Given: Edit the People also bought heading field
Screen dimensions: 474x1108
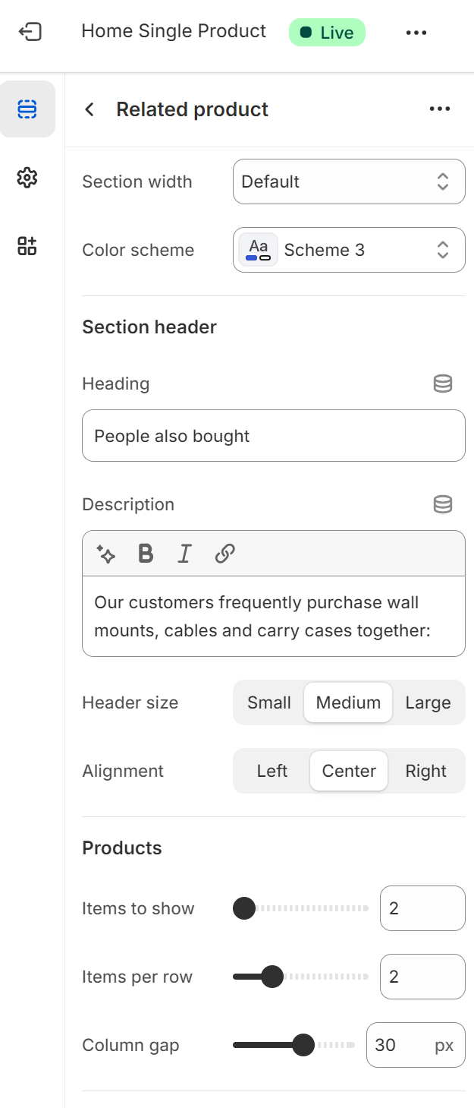Looking at the screenshot, I should (273, 435).
